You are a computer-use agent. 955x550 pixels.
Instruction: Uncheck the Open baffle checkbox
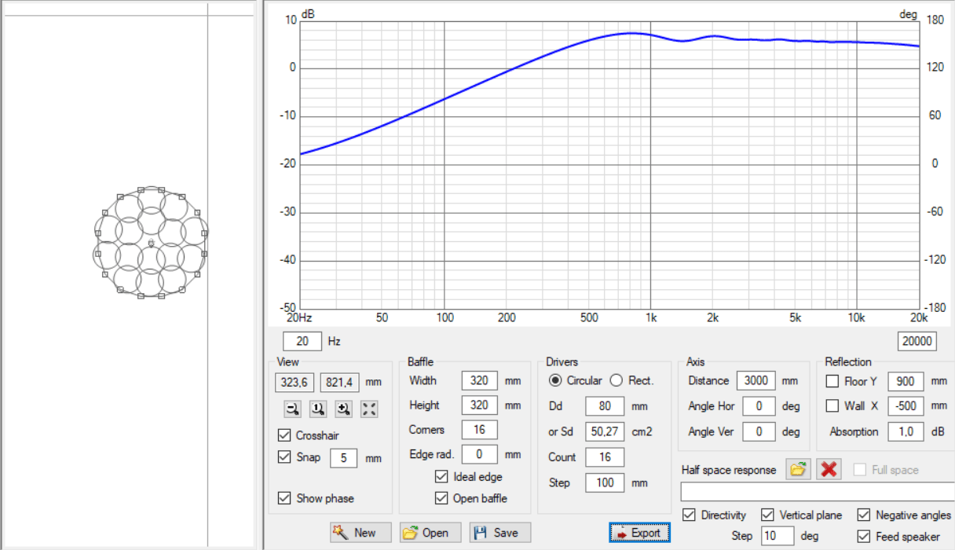pos(441,498)
